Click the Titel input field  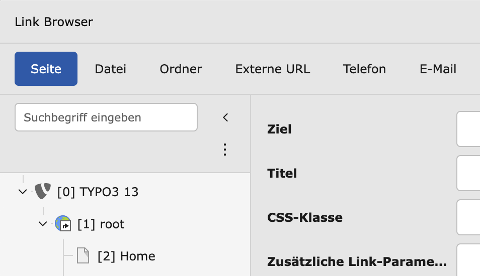(468, 173)
